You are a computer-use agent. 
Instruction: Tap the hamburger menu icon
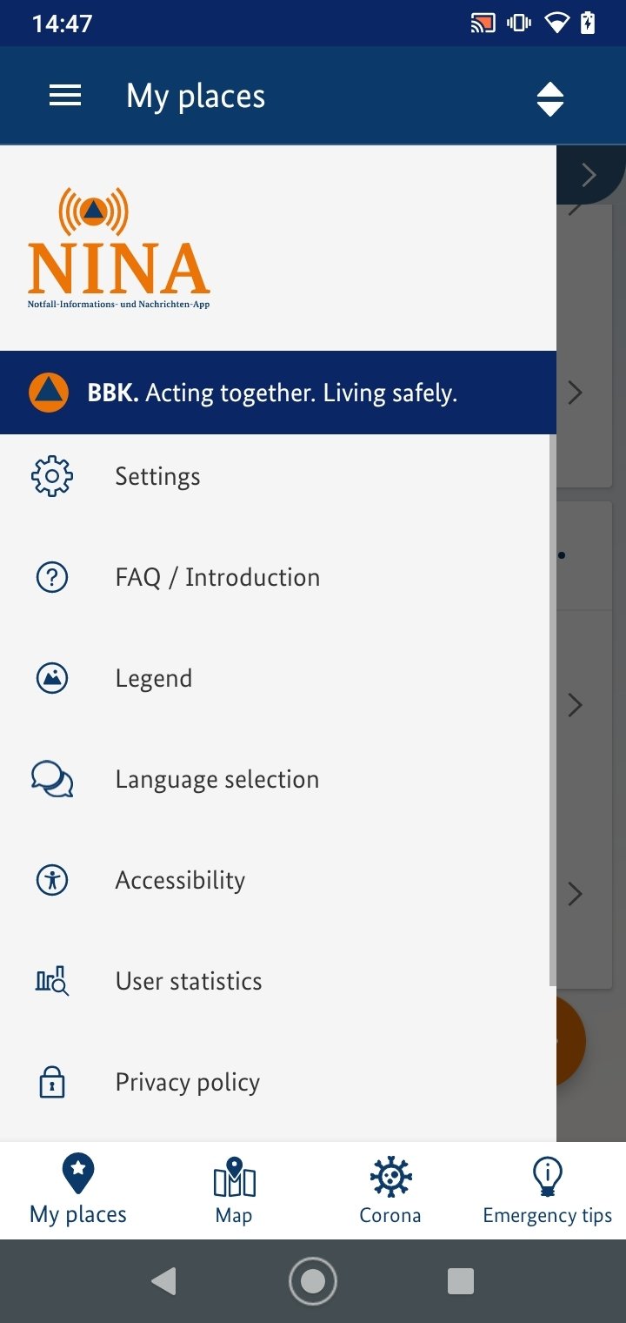[x=65, y=96]
